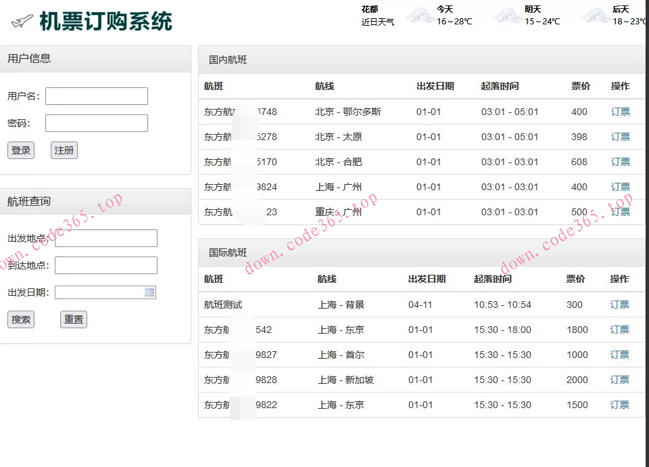This screenshot has height=467, width=649.
Task: Click the 搜索 search button
Action: [20, 319]
